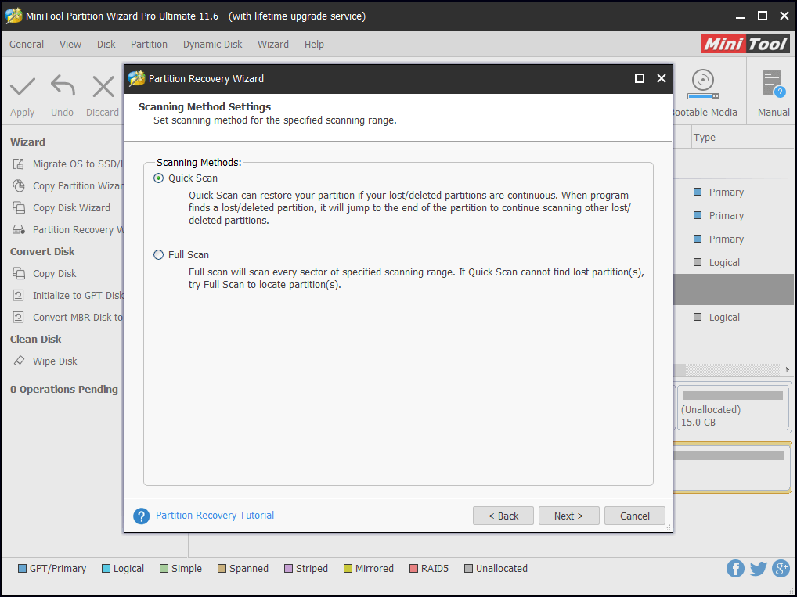Click the Initialize to GPT Disk icon

click(18, 295)
